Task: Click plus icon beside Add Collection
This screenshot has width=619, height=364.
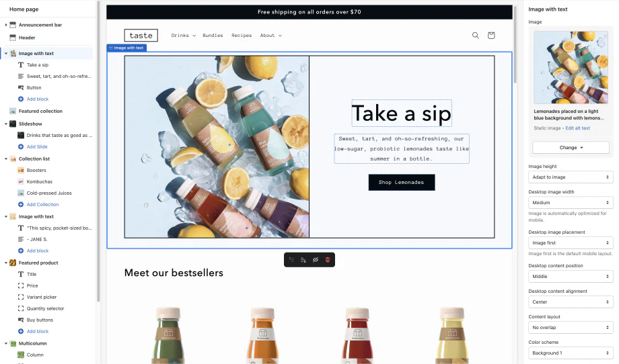Action: 21,204
